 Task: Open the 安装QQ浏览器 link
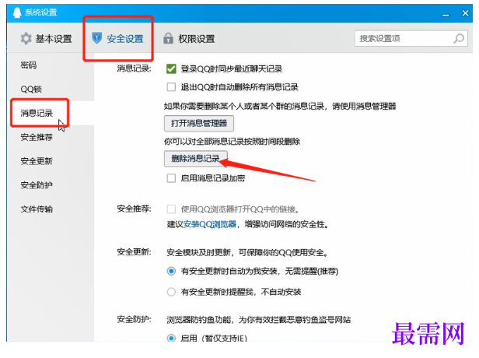(210, 224)
